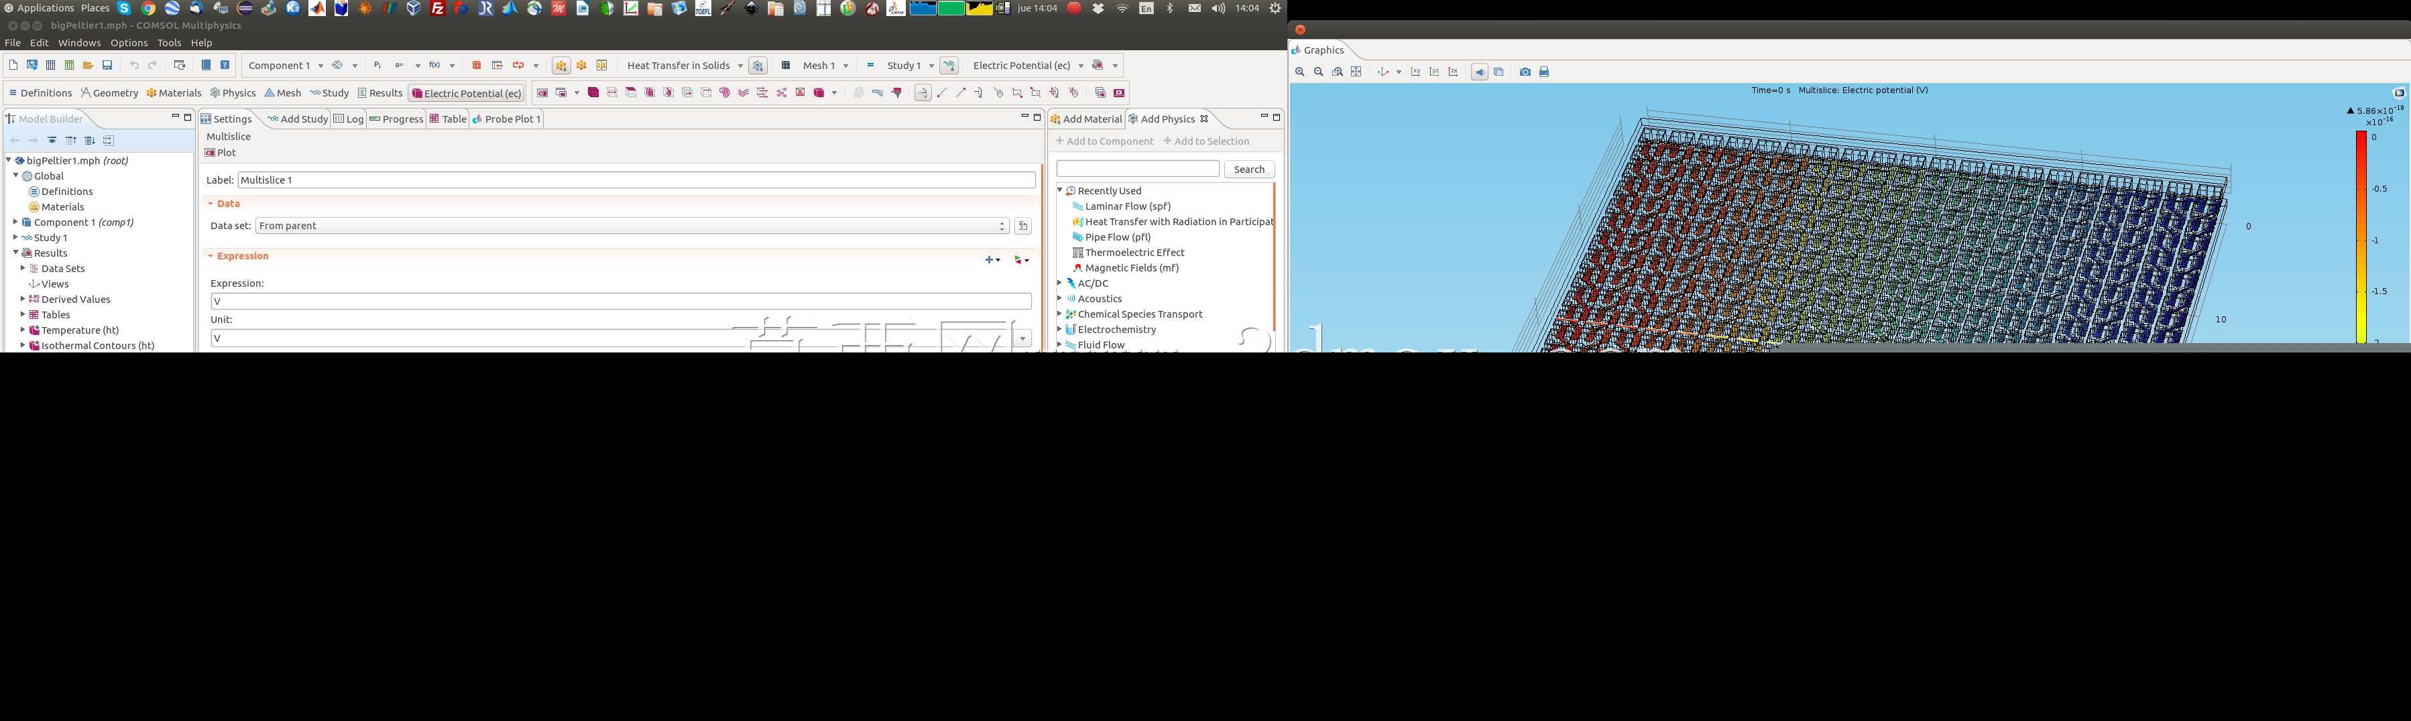Click Replace Expression plus icon
Screen dimensions: 2411x721
tap(992, 260)
